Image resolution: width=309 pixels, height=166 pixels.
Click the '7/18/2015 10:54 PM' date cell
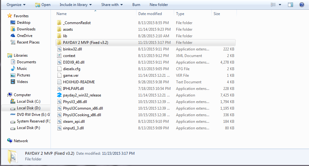[x=154, y=89]
